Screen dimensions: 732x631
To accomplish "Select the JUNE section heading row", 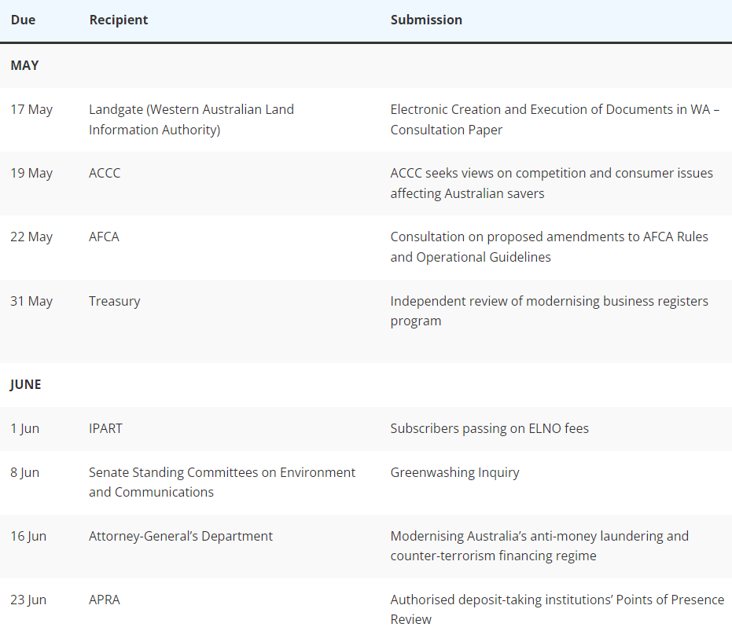I will tap(366, 384).
